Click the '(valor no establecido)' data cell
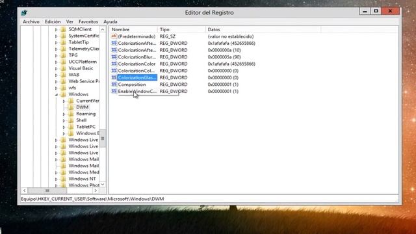This screenshot has height=234, width=416. point(231,36)
